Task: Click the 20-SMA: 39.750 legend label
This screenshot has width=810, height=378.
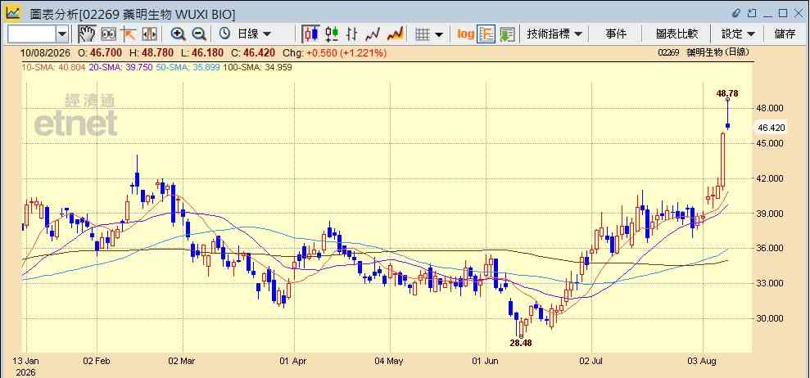Action: pos(121,66)
